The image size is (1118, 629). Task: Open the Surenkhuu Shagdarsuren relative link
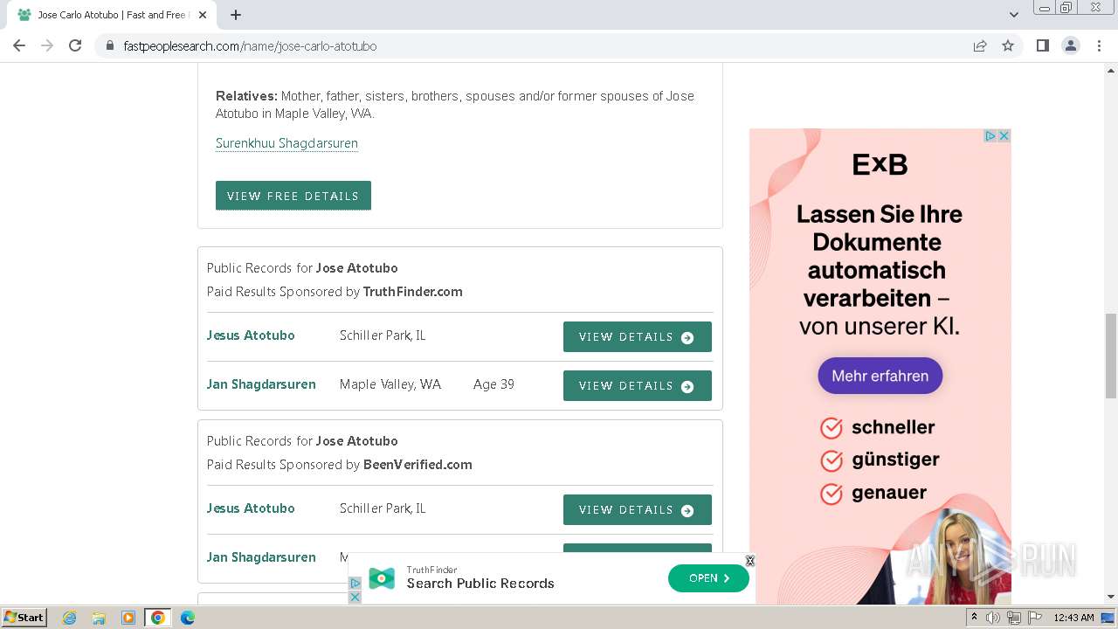pos(286,143)
